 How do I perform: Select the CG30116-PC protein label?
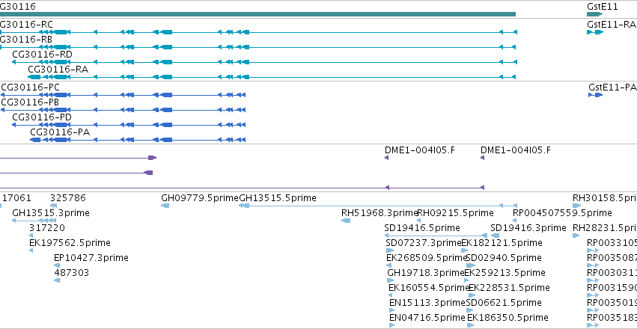coord(31,87)
